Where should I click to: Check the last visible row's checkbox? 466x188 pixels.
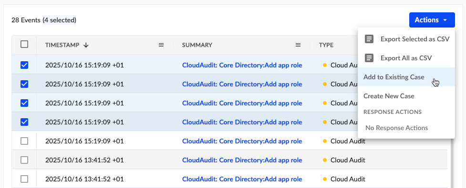pyautogui.click(x=24, y=179)
